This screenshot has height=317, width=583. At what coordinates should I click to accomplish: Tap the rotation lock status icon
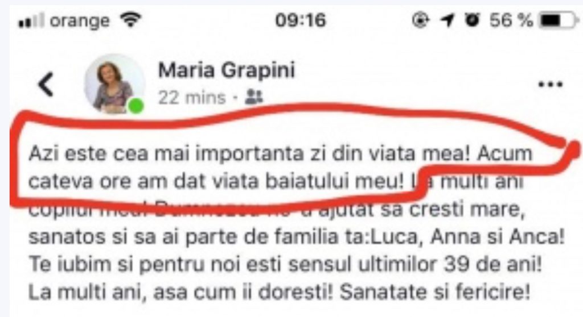click(x=421, y=20)
